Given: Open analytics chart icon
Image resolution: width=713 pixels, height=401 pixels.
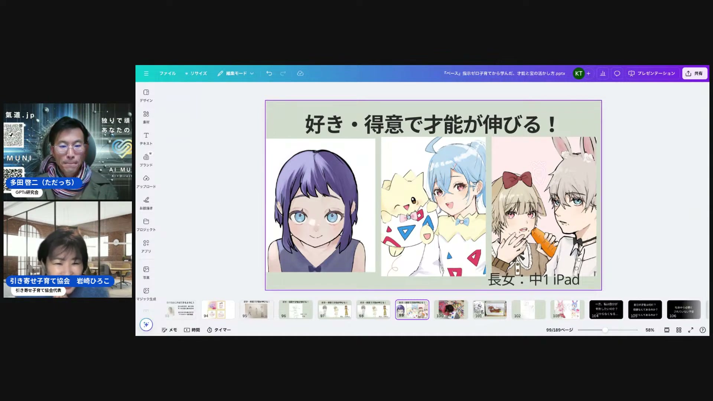Looking at the screenshot, I should point(603,74).
